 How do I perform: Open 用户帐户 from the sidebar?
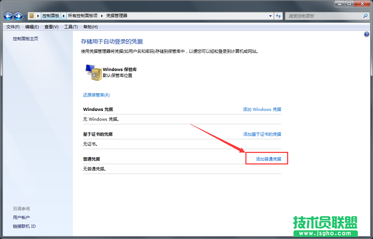coord(21,217)
